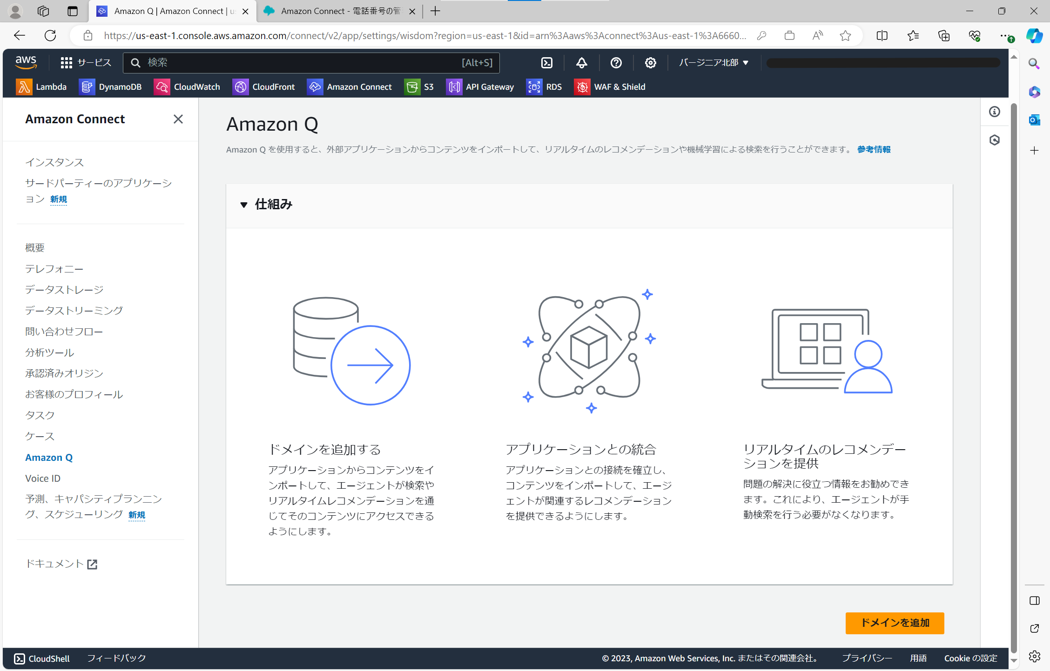Open 問い合わせフロー in sidebar
The height and width of the screenshot is (671, 1050).
64,332
